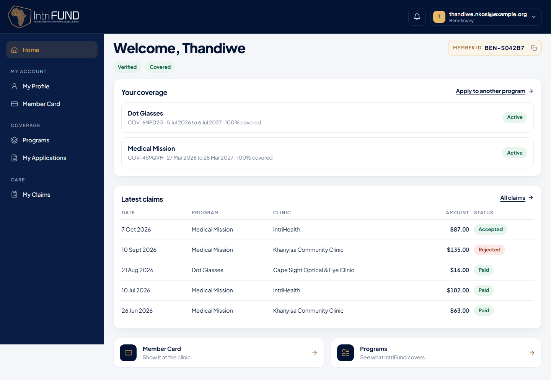Click Apply to another program link
551x380 pixels.
[490, 91]
